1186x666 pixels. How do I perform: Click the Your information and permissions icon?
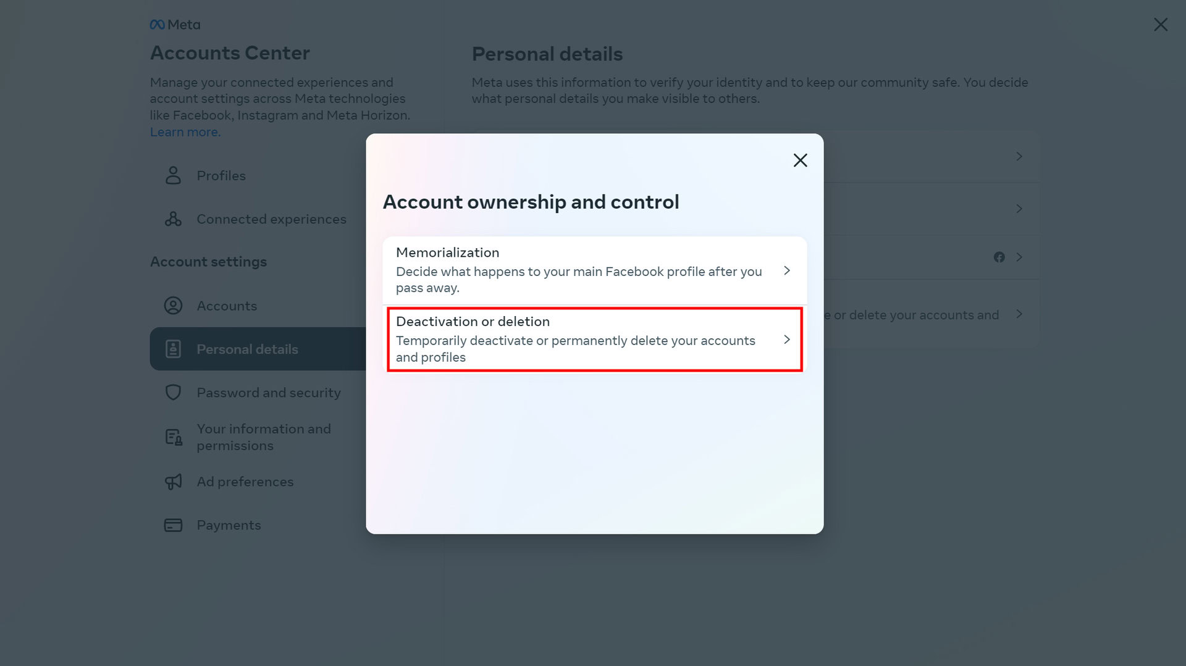click(x=174, y=437)
